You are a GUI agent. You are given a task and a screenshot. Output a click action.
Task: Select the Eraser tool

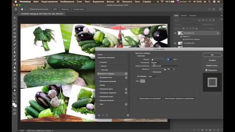pos(15,60)
